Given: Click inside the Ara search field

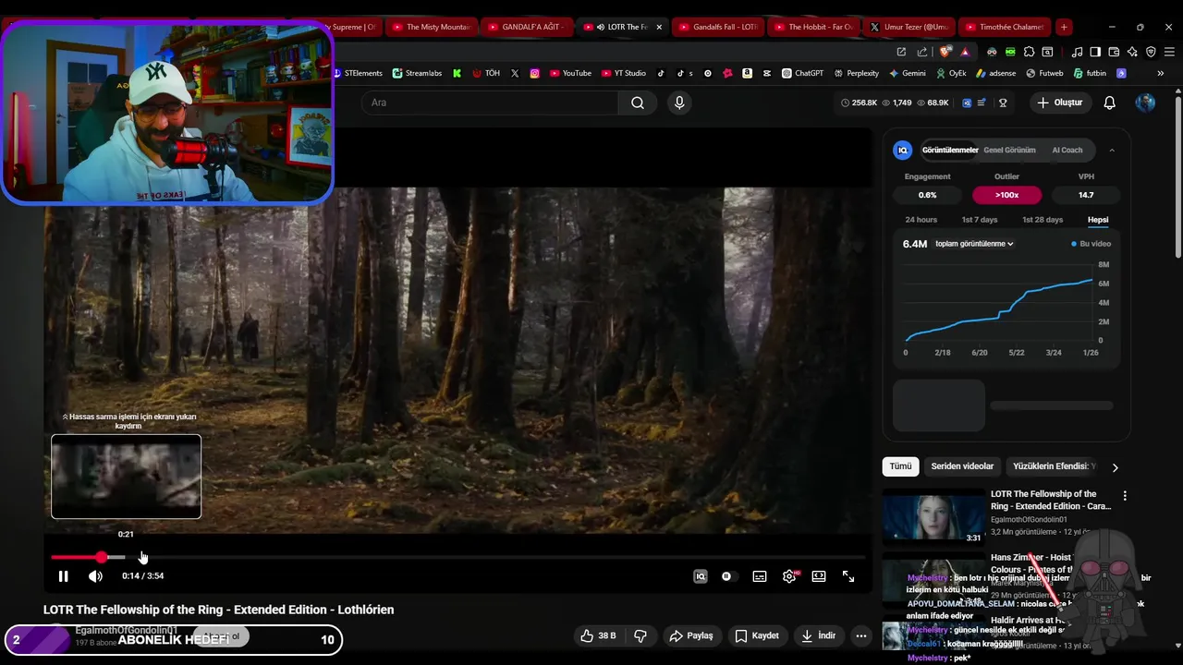Looking at the screenshot, I should pos(490,103).
